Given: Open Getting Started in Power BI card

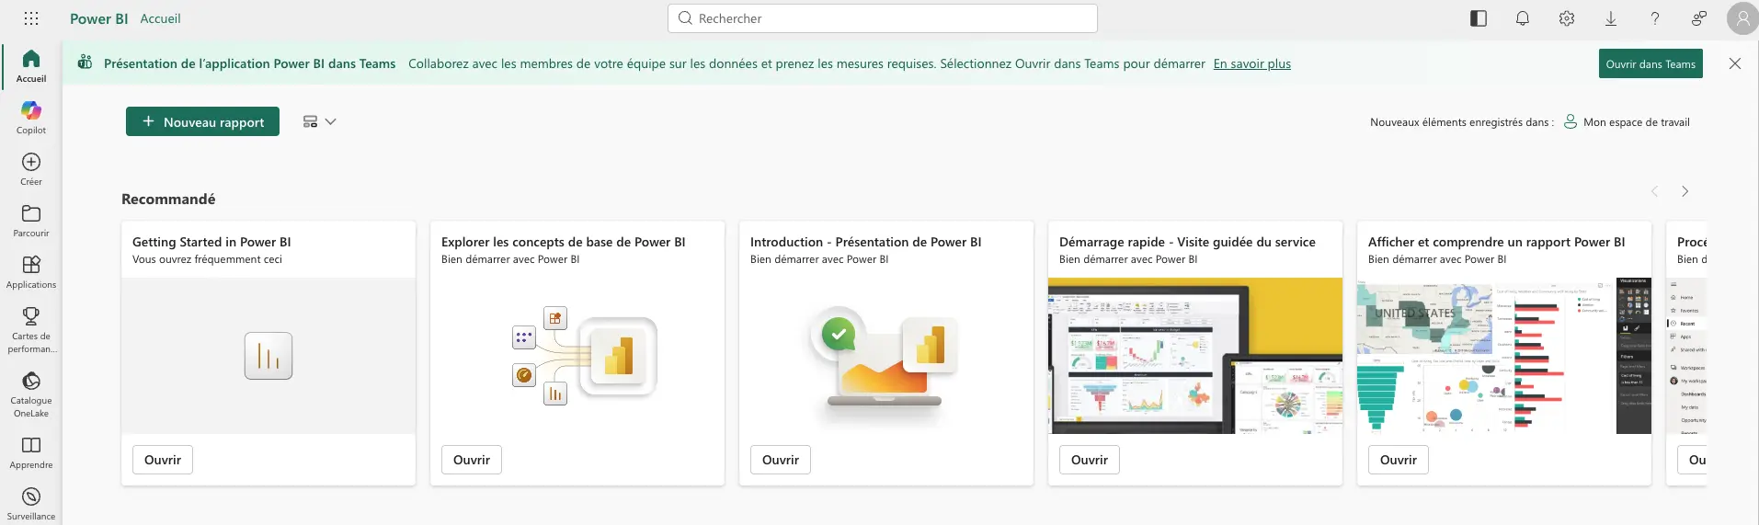Looking at the screenshot, I should tap(163, 460).
